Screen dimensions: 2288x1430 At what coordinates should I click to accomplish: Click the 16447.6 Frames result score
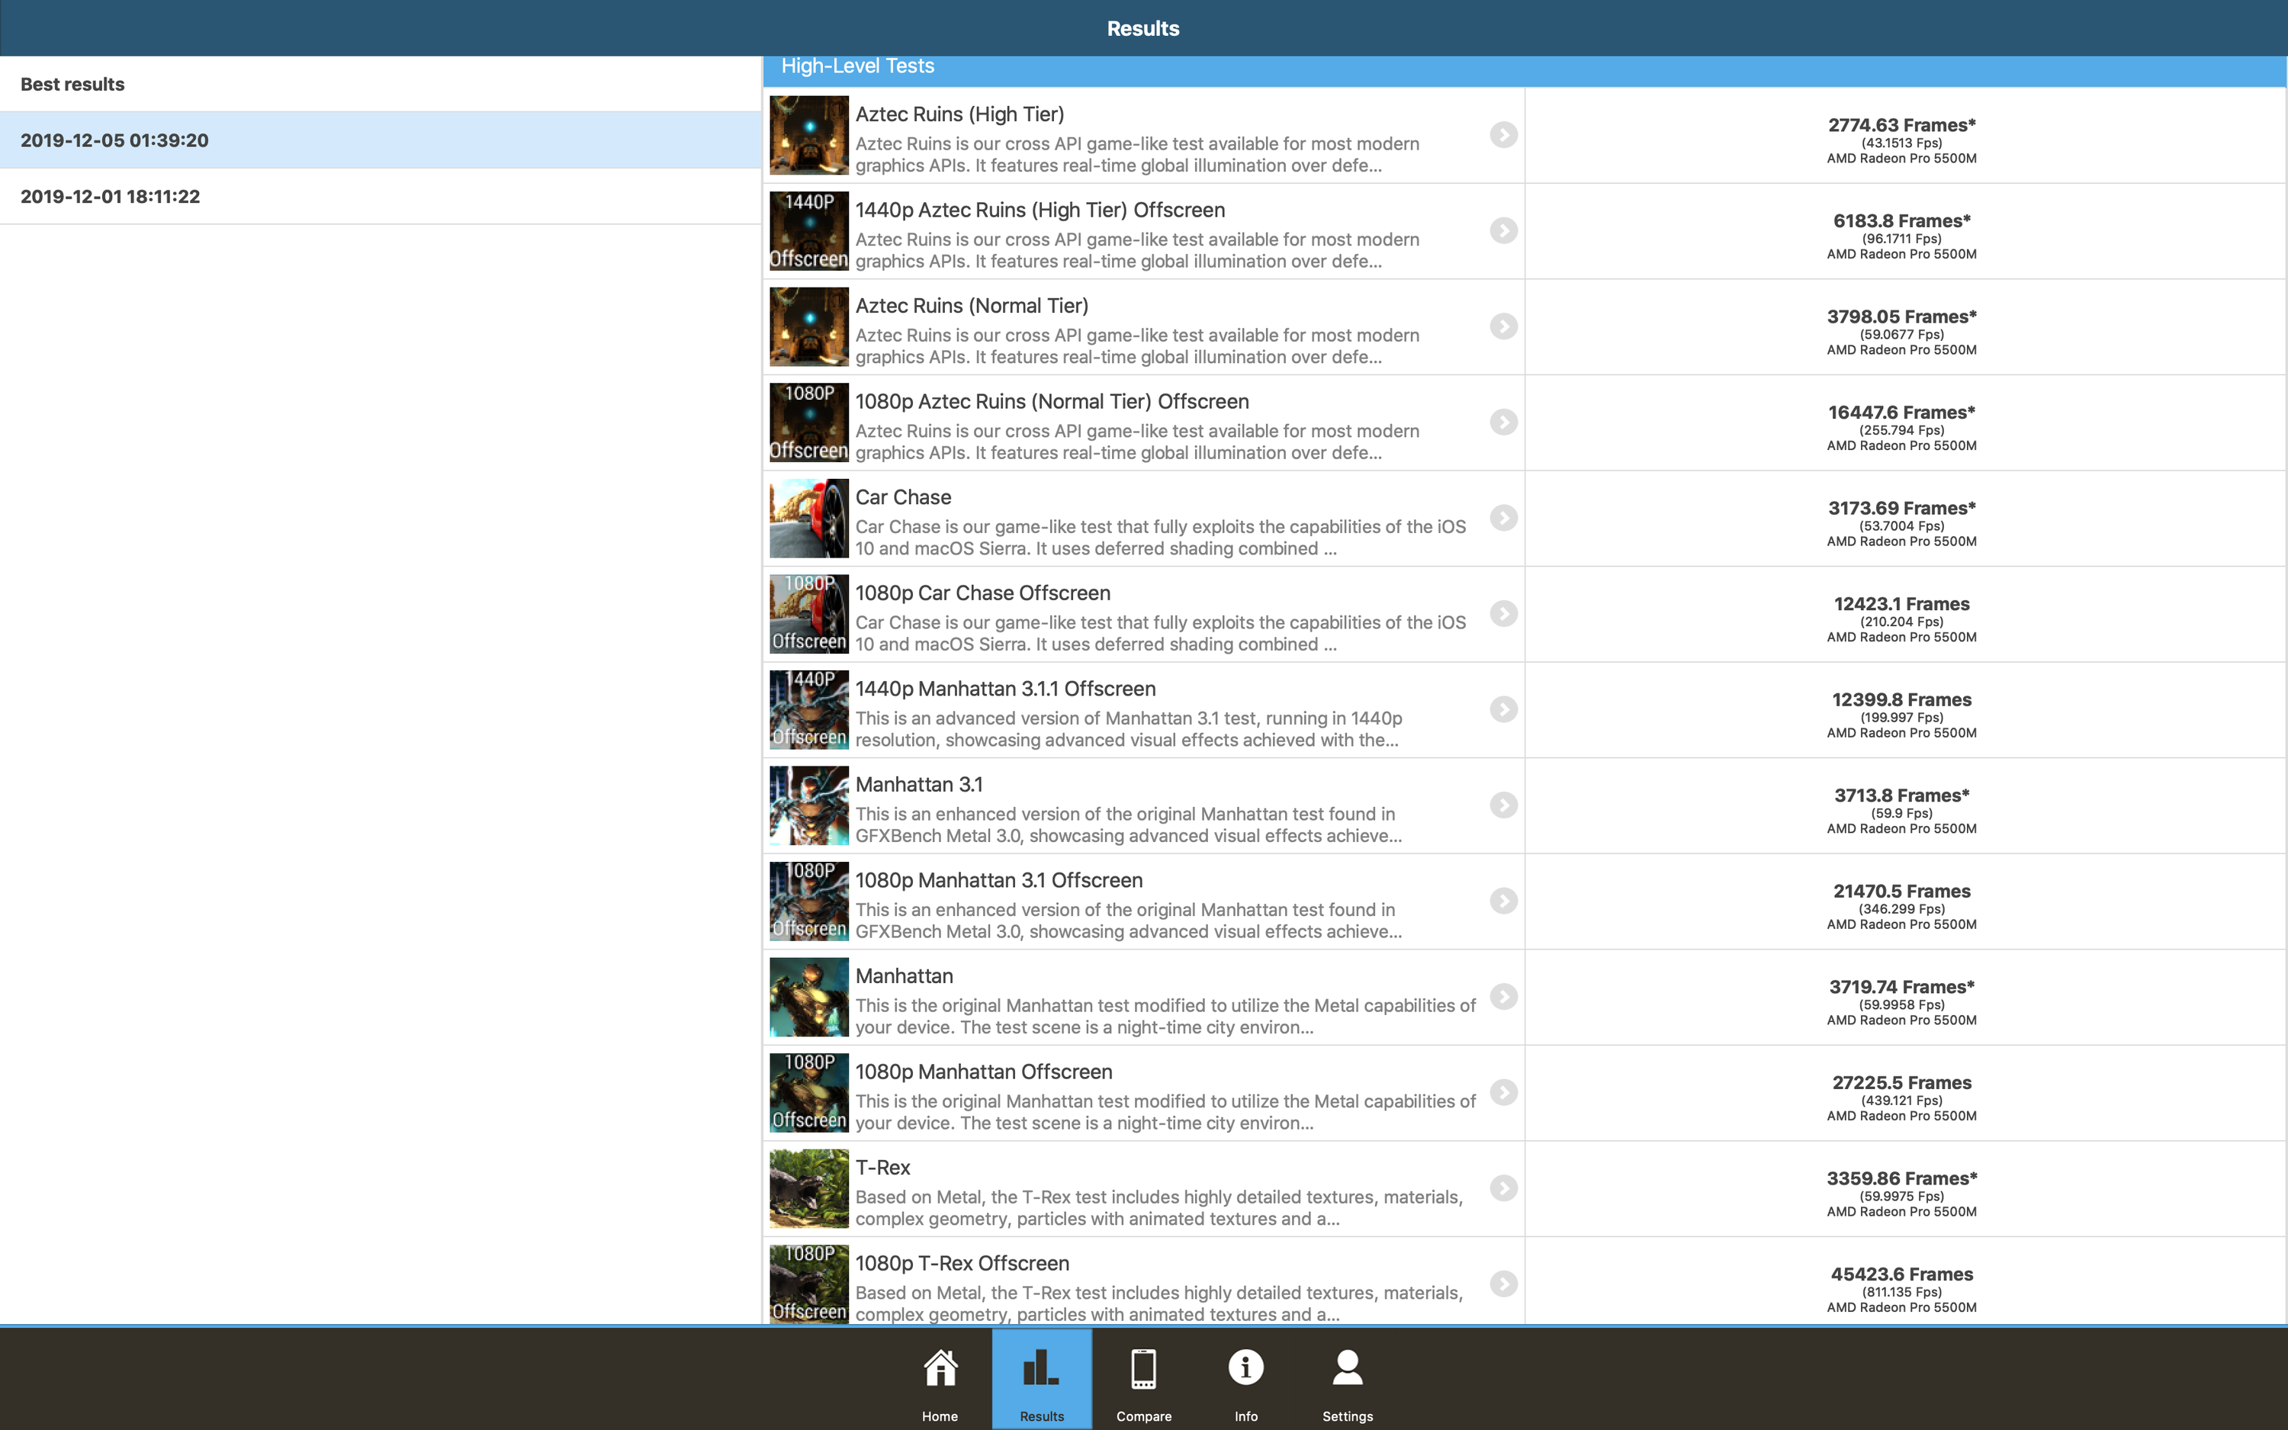(1901, 413)
